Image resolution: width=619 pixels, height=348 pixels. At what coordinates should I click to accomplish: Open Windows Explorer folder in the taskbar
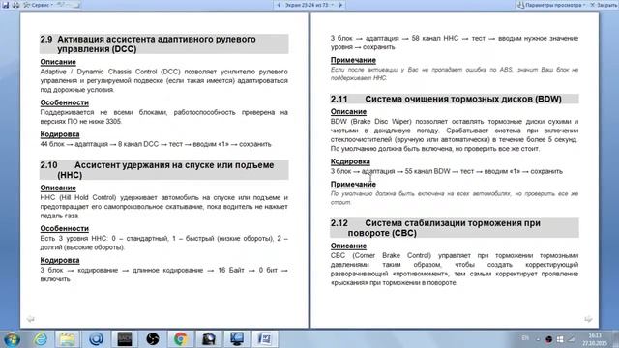(x=68, y=339)
